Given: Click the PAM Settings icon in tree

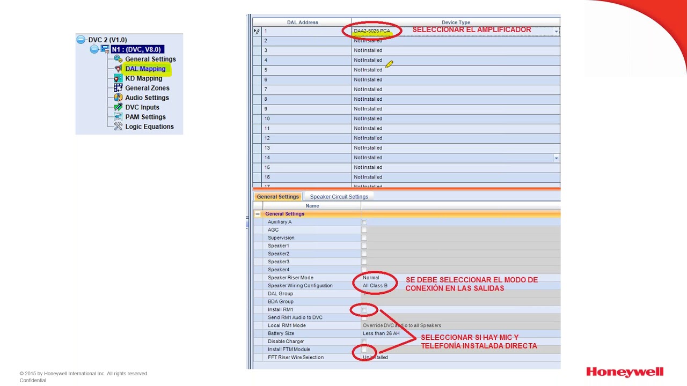Looking at the screenshot, I should click(x=118, y=117).
